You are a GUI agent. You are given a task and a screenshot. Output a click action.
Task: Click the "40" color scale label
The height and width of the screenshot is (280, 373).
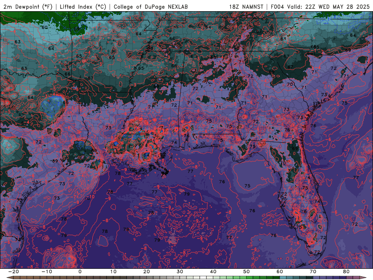(x=213, y=272)
